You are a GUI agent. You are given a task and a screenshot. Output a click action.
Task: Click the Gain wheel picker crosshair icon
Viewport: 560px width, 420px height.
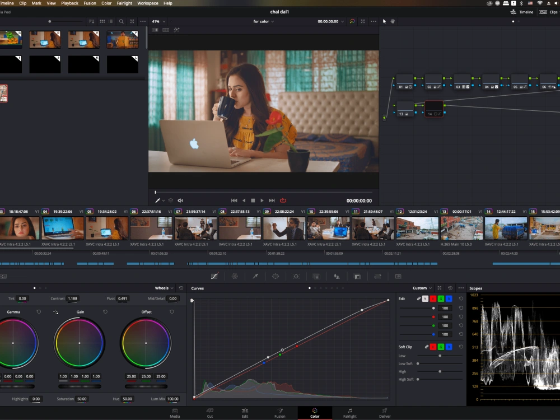pos(55,312)
